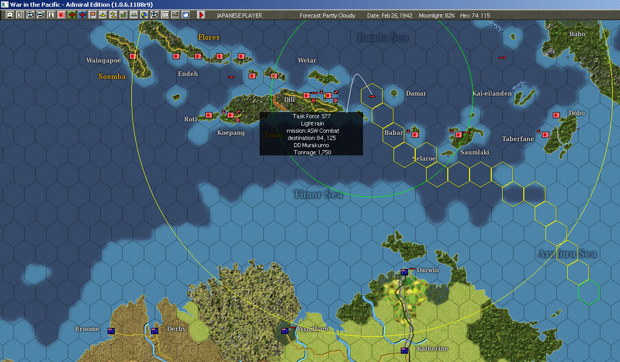Select the Australian flag at Broome
Image resolution: width=620 pixels, height=362 pixels.
111,331
